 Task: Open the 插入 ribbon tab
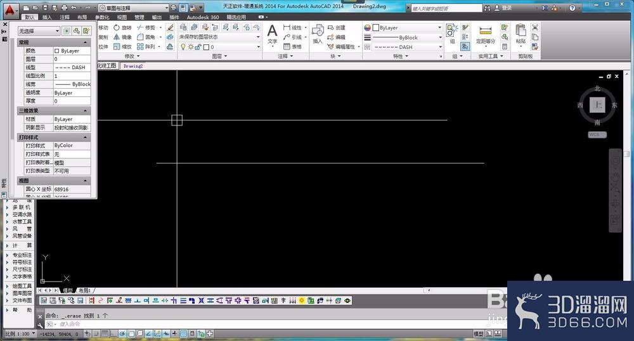47,17
